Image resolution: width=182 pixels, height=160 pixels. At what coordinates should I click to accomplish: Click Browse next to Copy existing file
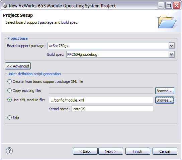[x=165, y=91]
